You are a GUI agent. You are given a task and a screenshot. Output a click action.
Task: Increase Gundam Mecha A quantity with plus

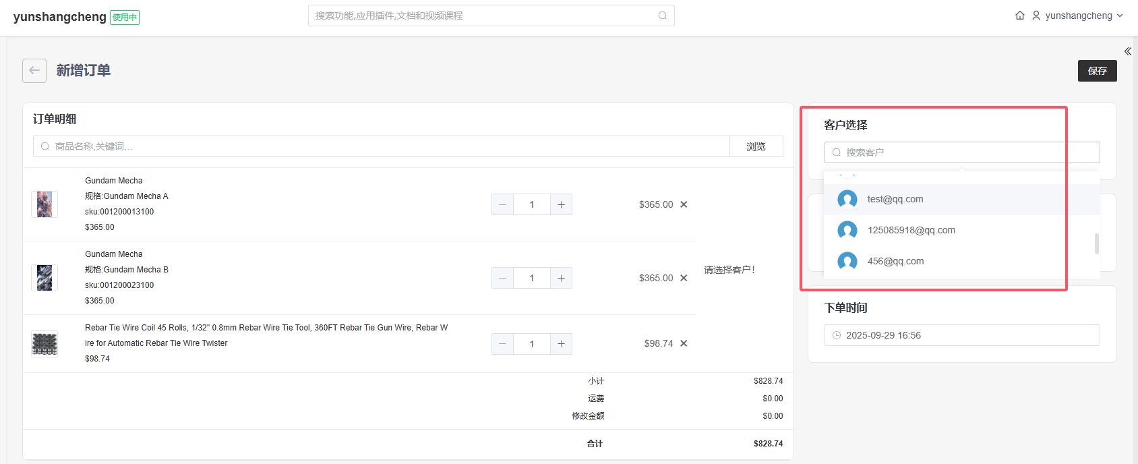pyautogui.click(x=561, y=204)
